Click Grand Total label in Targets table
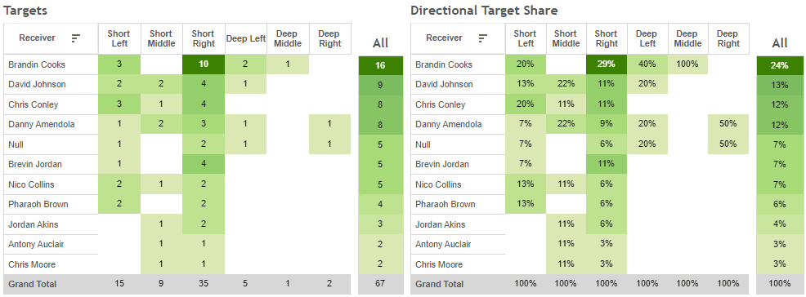Viewport: 806px width, 297px height. coord(33,284)
